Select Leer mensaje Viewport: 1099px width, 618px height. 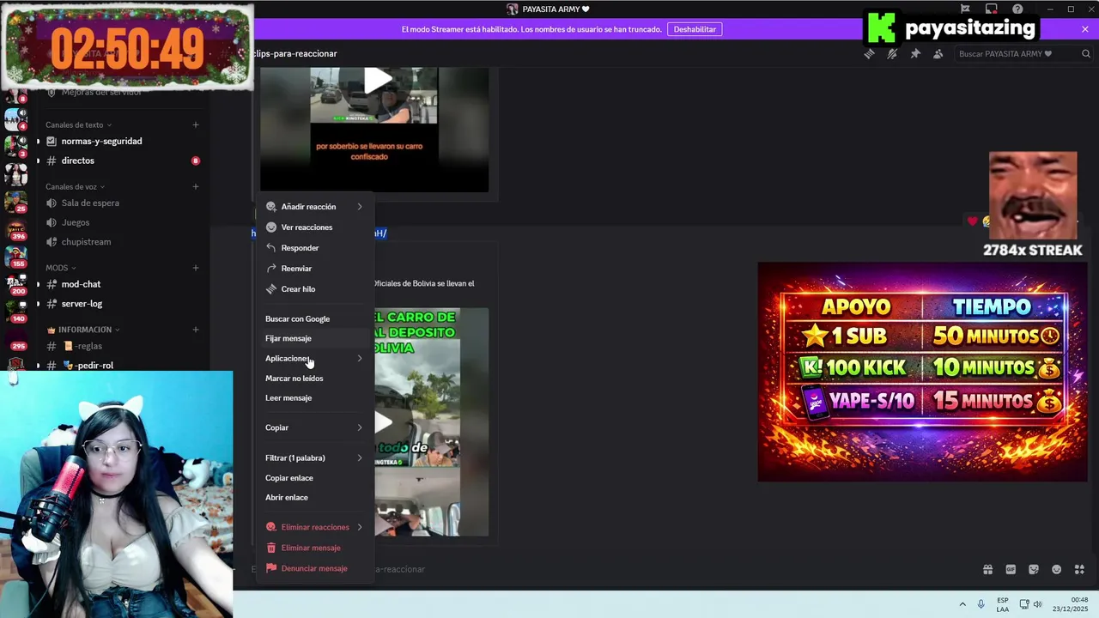pyautogui.click(x=314, y=398)
